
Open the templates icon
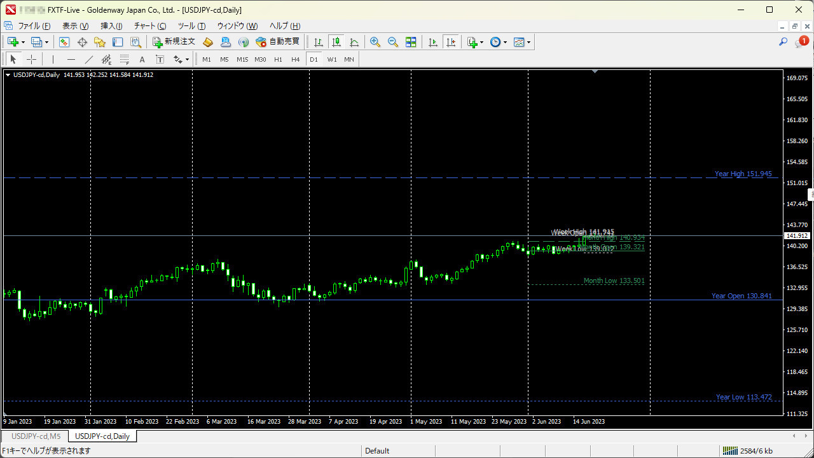[519, 42]
